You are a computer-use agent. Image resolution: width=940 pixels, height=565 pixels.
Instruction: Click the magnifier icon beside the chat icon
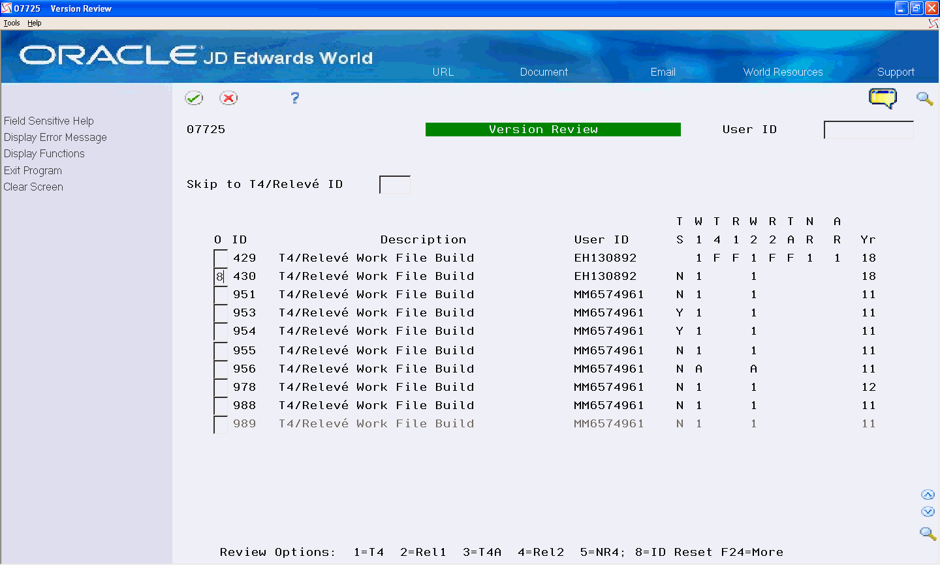pyautogui.click(x=924, y=99)
